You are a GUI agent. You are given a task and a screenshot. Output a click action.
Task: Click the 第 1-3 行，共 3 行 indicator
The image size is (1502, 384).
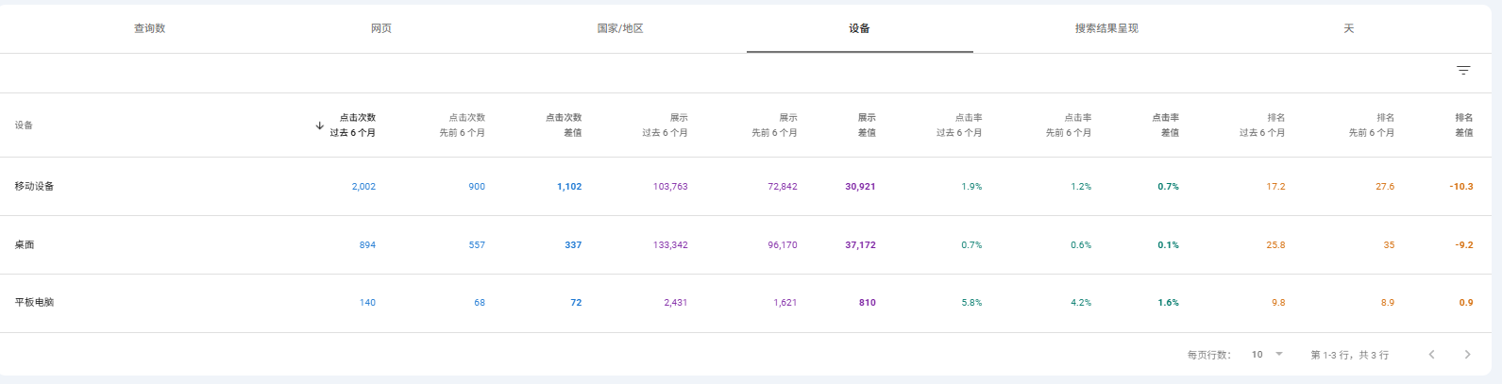coord(1350,355)
